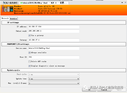Toggle Display diagnostic alarm as message checkbox
The height and width of the screenshot is (93, 127).
click(29, 66)
